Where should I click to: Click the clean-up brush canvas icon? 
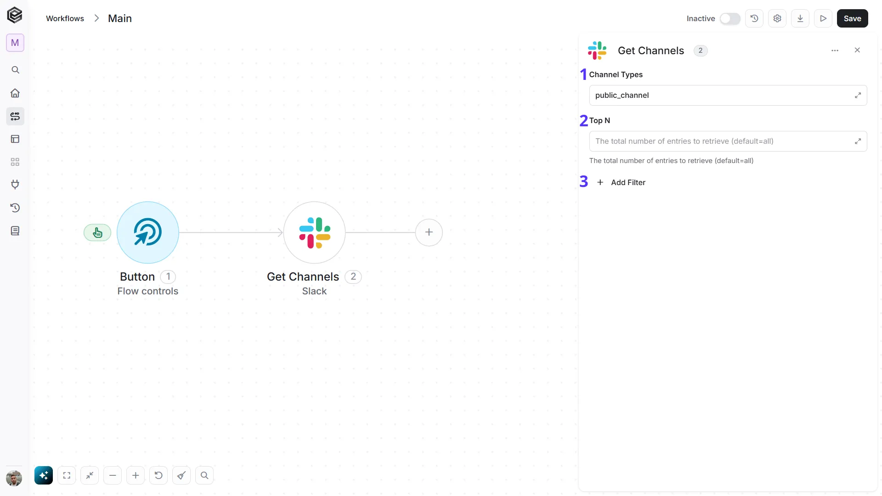click(181, 475)
